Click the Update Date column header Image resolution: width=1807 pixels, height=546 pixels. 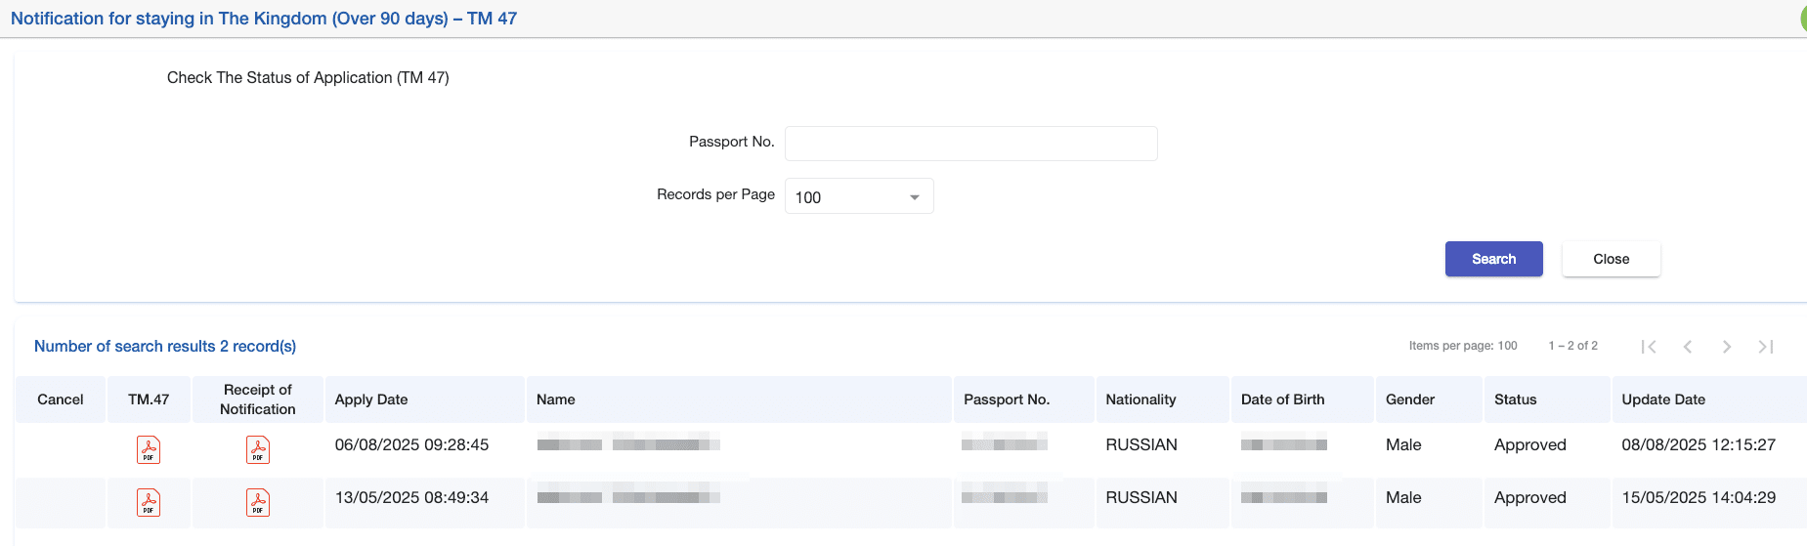pyautogui.click(x=1663, y=399)
